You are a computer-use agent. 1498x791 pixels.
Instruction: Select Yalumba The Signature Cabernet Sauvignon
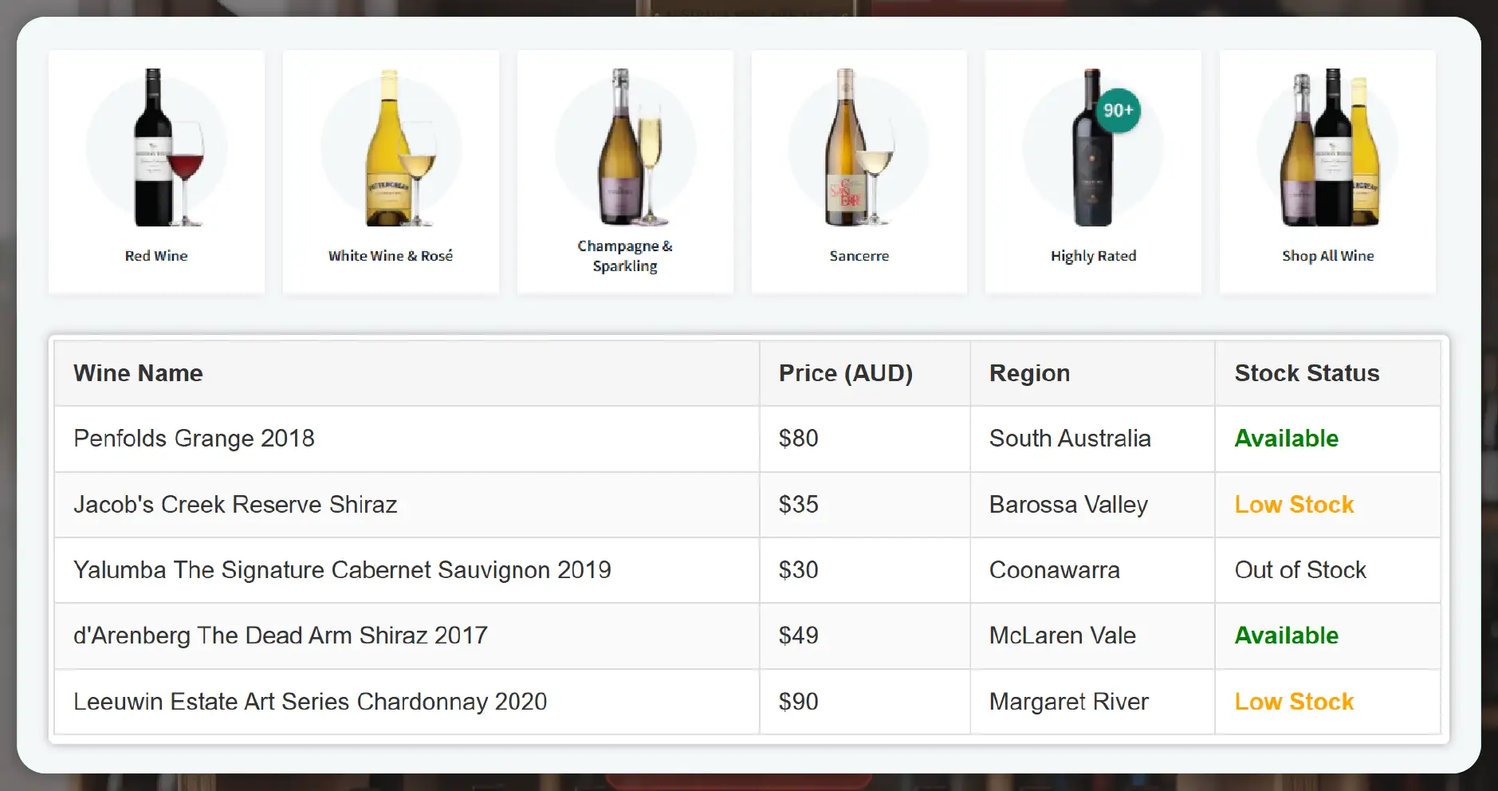click(341, 570)
